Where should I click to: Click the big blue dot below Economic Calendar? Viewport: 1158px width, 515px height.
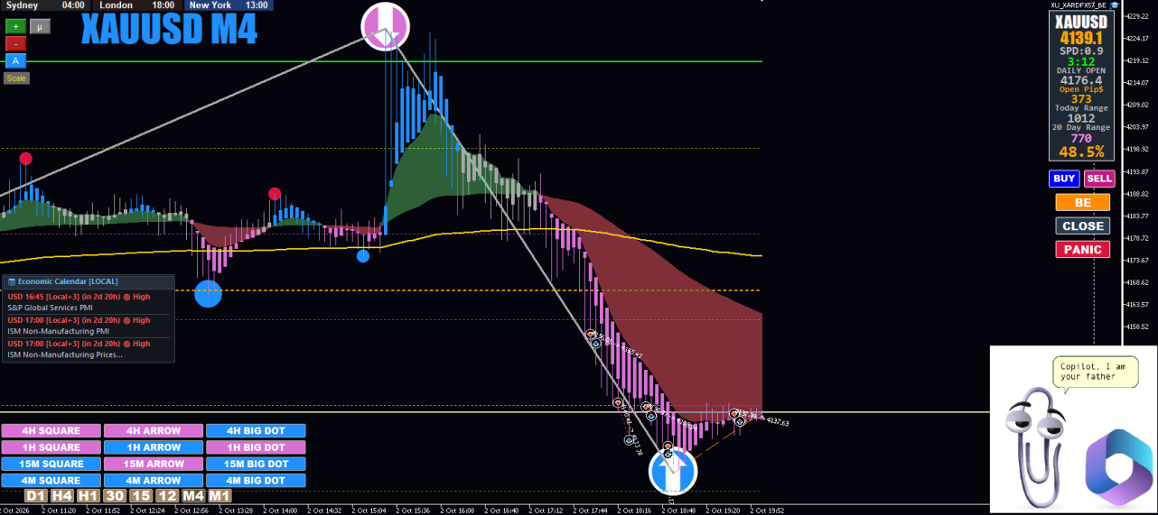tap(208, 293)
